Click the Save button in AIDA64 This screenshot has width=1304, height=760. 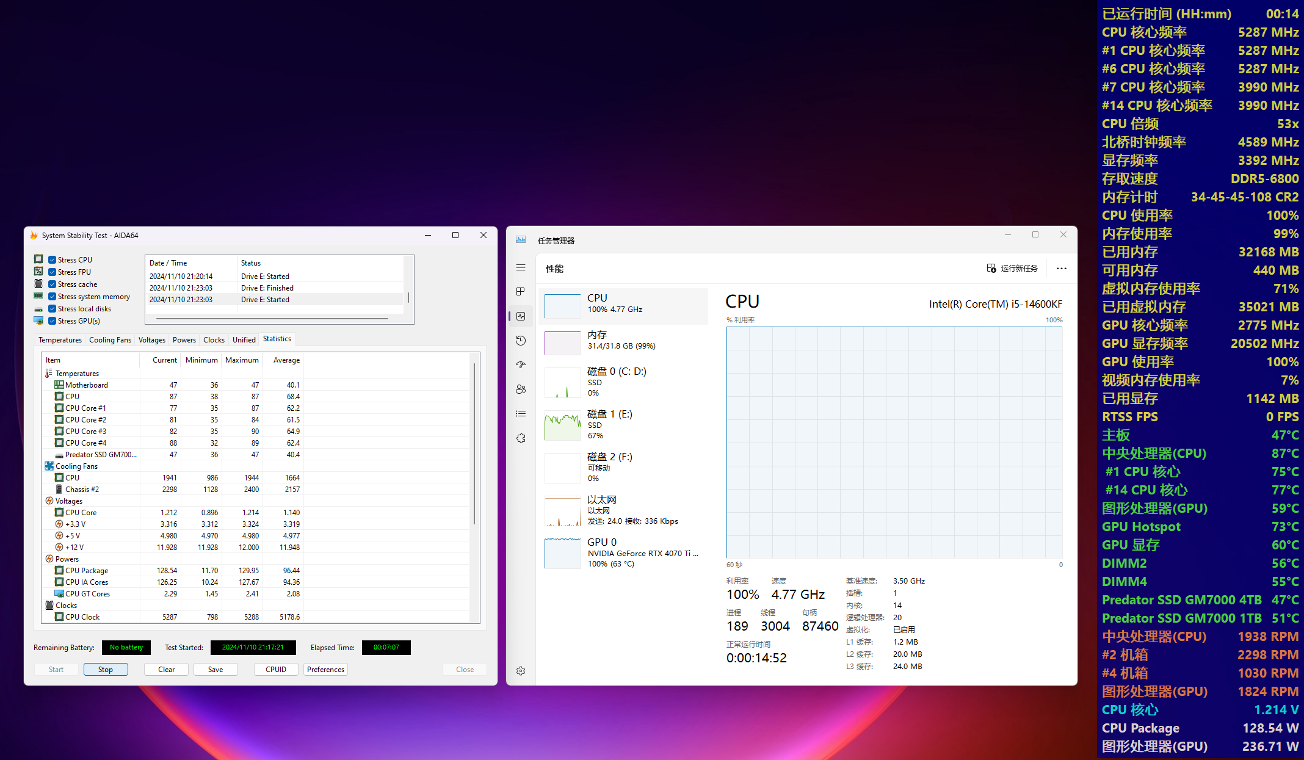(216, 670)
